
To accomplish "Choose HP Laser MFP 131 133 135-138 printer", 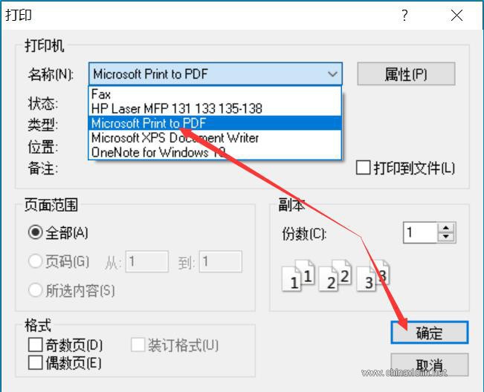I will coord(176,108).
